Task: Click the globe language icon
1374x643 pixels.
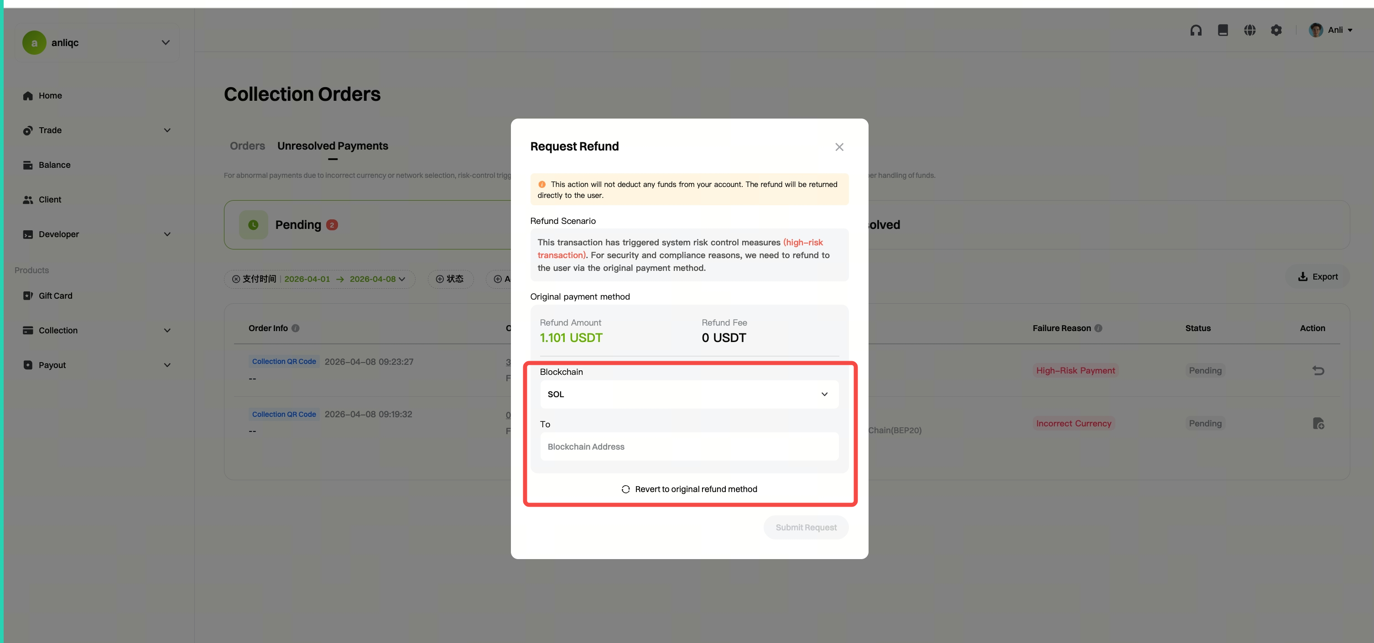Action: (x=1249, y=31)
